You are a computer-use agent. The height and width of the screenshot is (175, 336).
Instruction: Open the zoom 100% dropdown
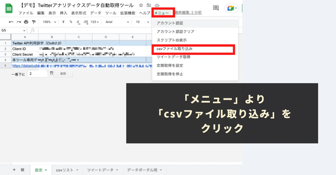point(49,22)
